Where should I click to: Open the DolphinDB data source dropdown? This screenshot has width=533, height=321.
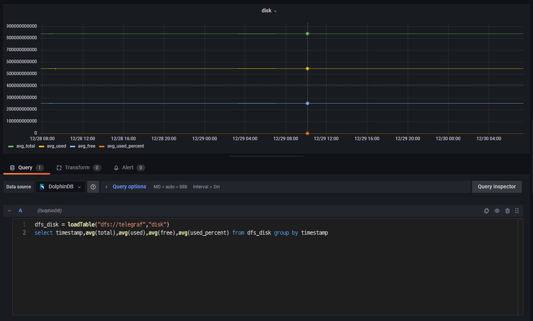(x=61, y=187)
